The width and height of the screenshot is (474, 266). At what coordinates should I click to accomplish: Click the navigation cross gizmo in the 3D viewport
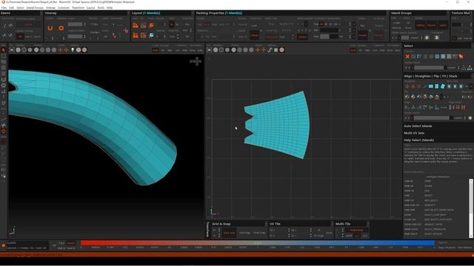196,61
